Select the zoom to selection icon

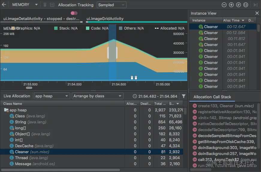point(246,4)
